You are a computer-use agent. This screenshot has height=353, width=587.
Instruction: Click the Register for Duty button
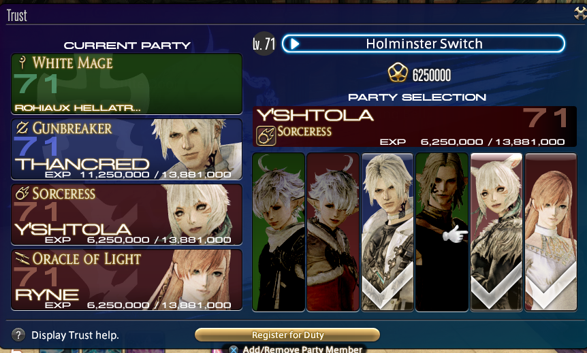[287, 335]
